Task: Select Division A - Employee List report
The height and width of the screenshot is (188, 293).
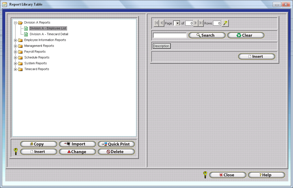Action: click(48, 29)
